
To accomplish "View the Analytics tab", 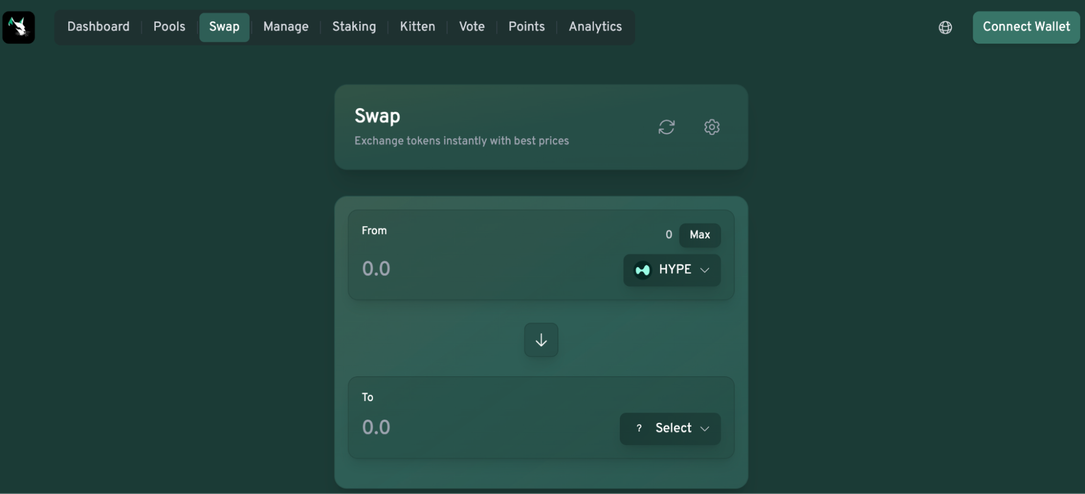I will click(595, 27).
